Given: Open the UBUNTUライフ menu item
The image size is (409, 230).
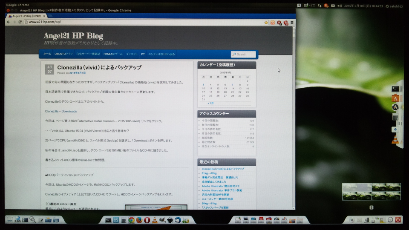Looking at the screenshot, I should click(63, 54).
